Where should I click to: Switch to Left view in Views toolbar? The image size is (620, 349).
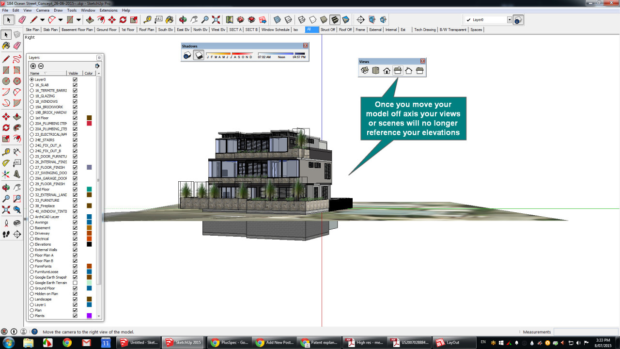[420, 71]
